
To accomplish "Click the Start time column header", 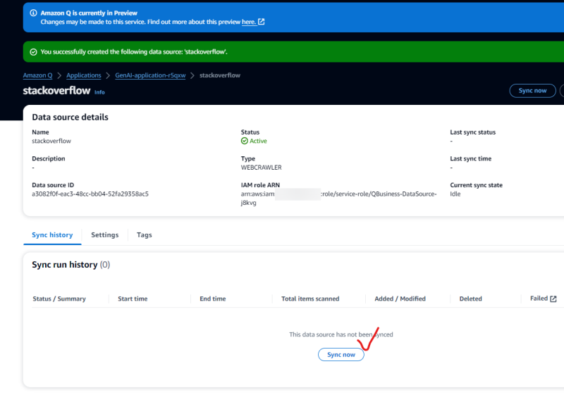I will [x=133, y=299].
